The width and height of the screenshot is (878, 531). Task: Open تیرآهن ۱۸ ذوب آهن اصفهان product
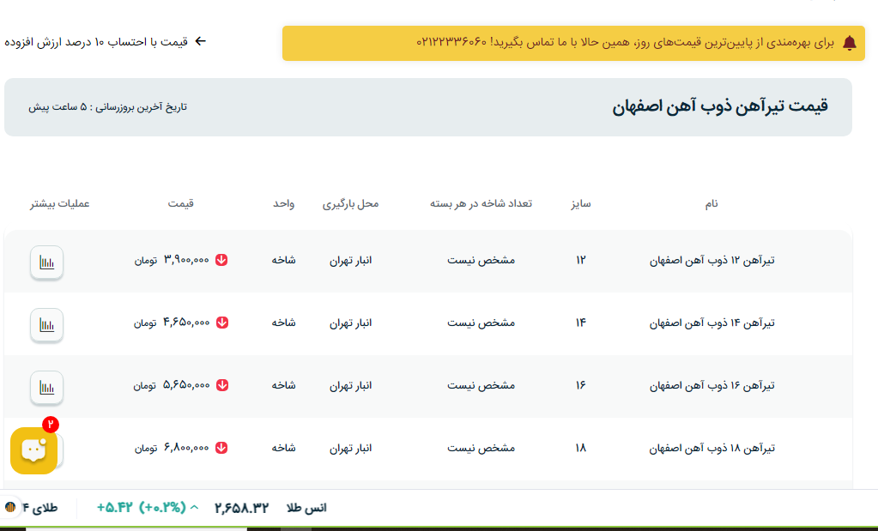click(x=711, y=448)
